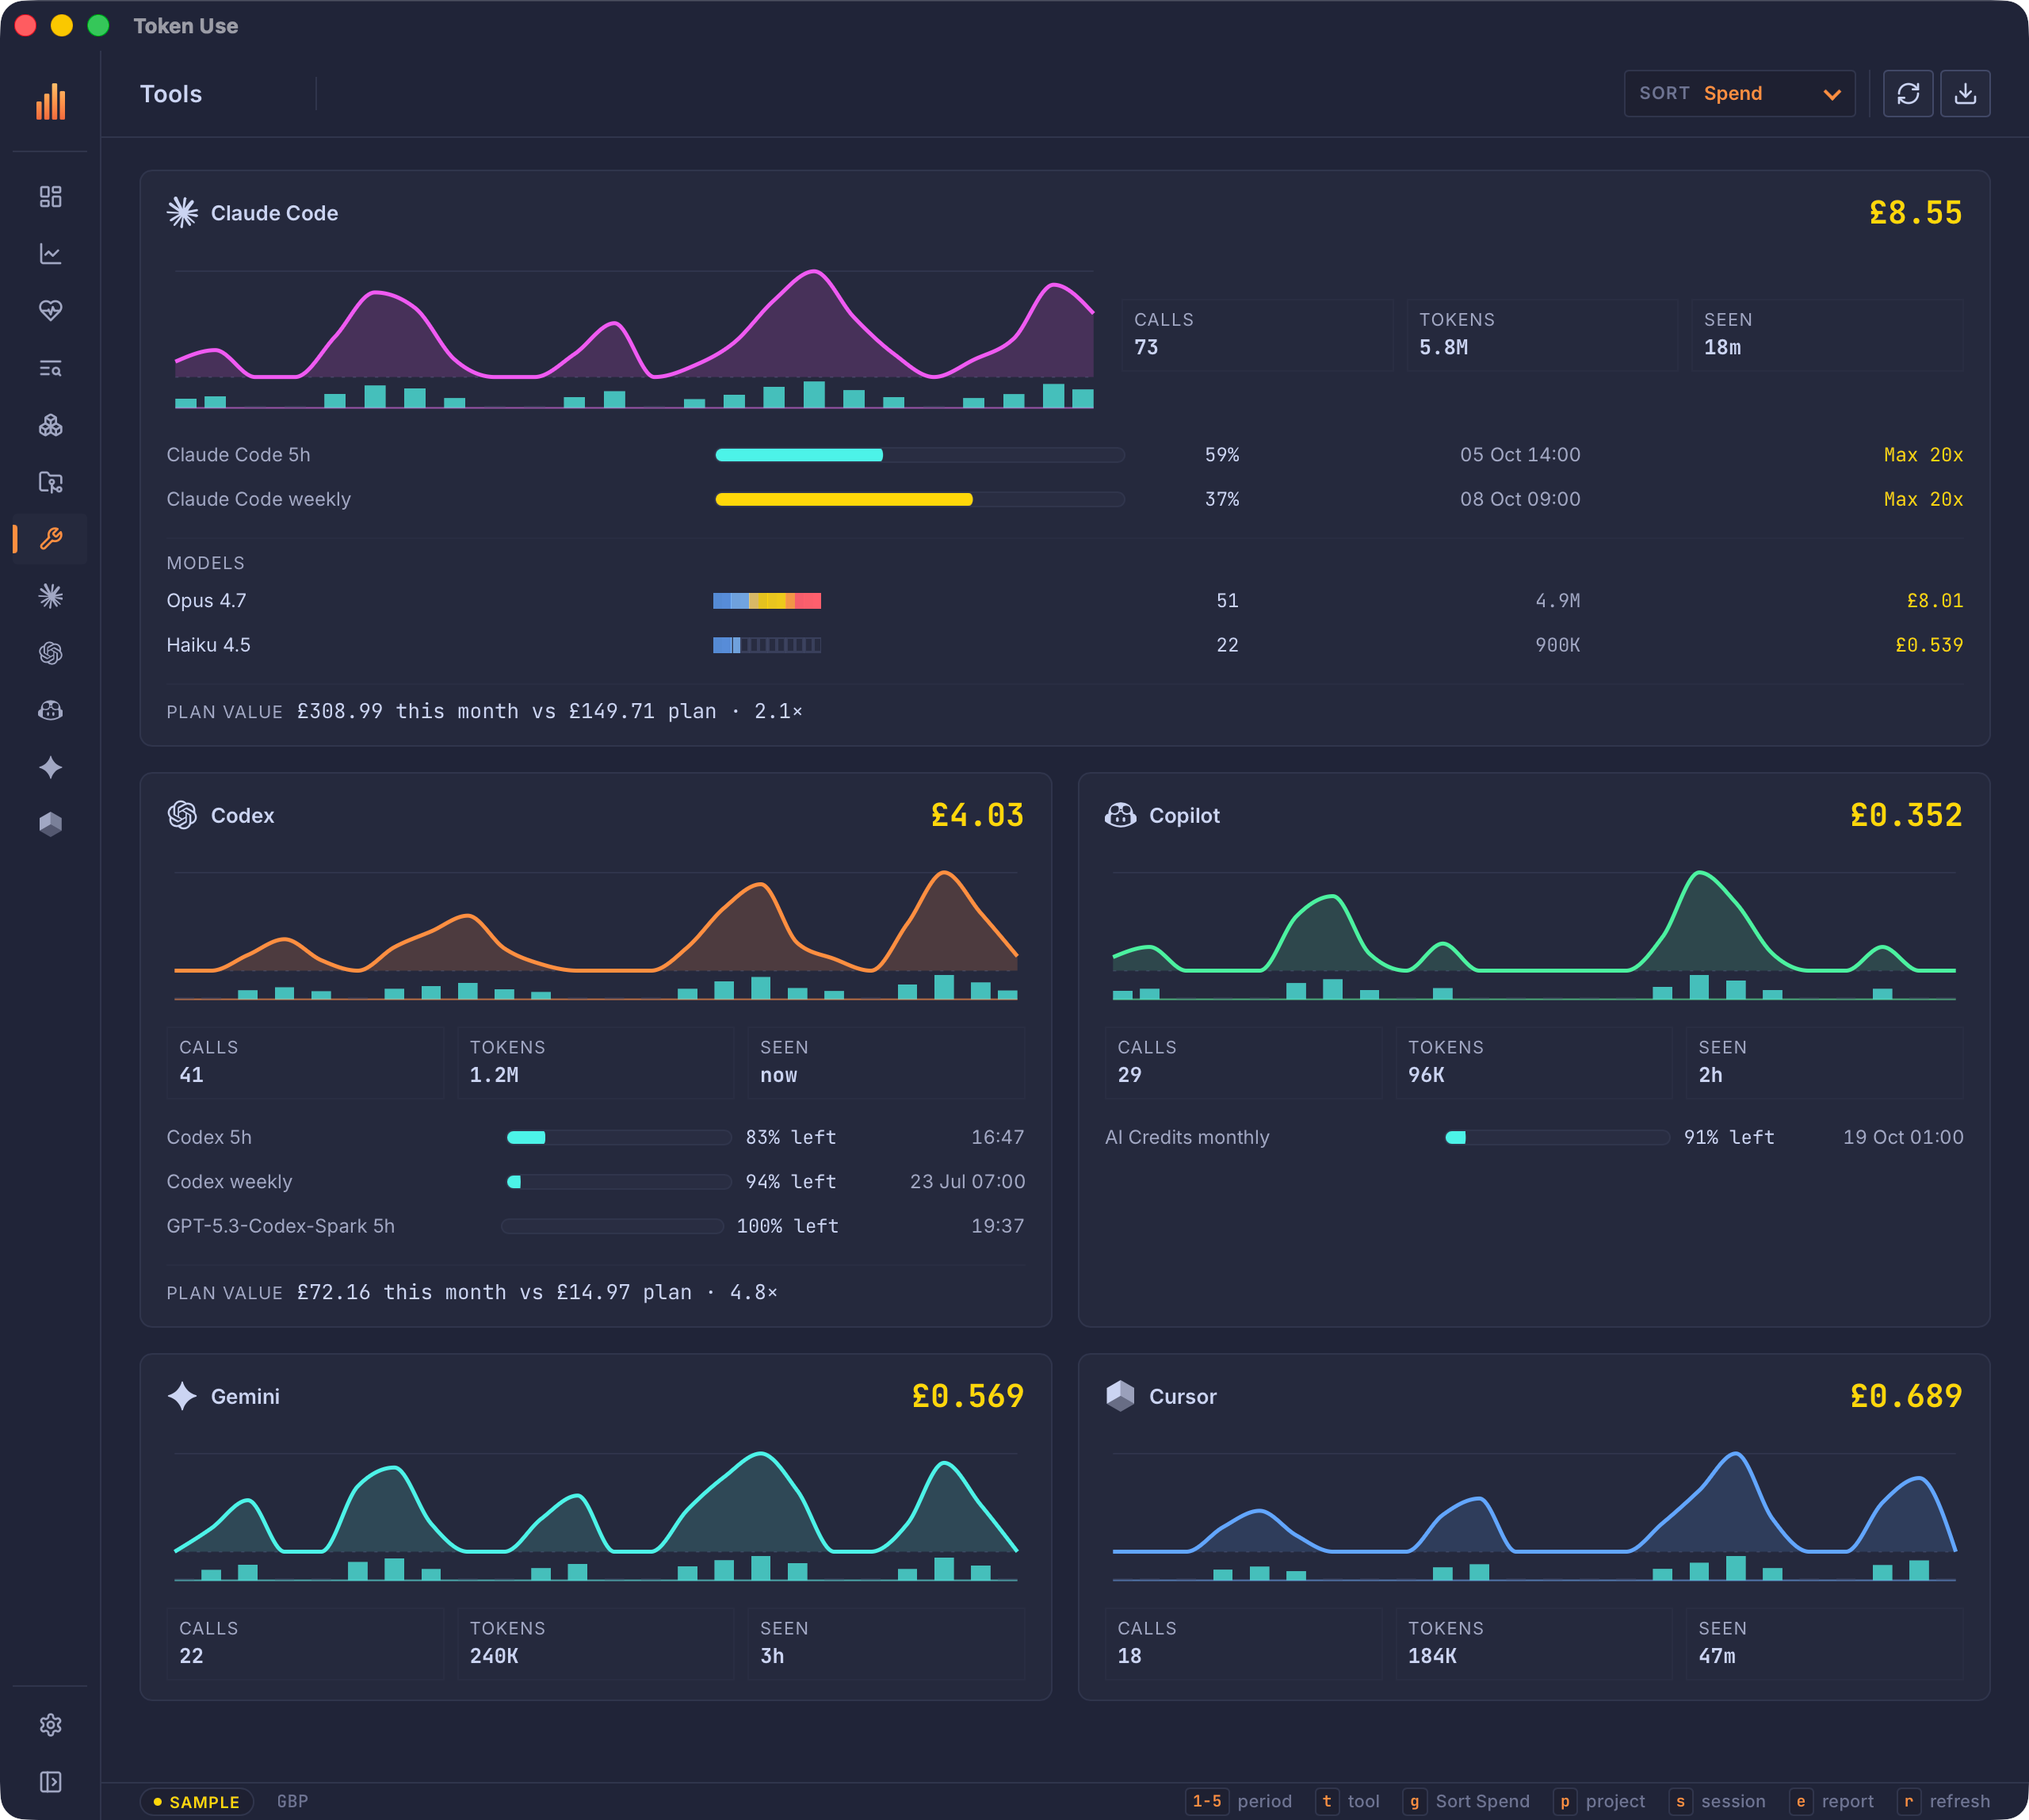Screen dimensions: 2029x1820
Task: Click the 1-5 period shortcut hint
Action: tap(1238, 1801)
